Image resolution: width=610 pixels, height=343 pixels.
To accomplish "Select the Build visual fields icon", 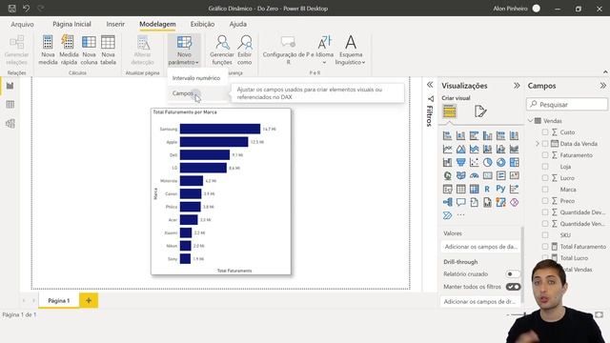I will click(449, 111).
